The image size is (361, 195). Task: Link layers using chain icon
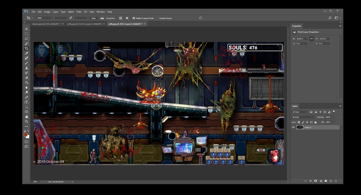pyautogui.click(x=306, y=181)
